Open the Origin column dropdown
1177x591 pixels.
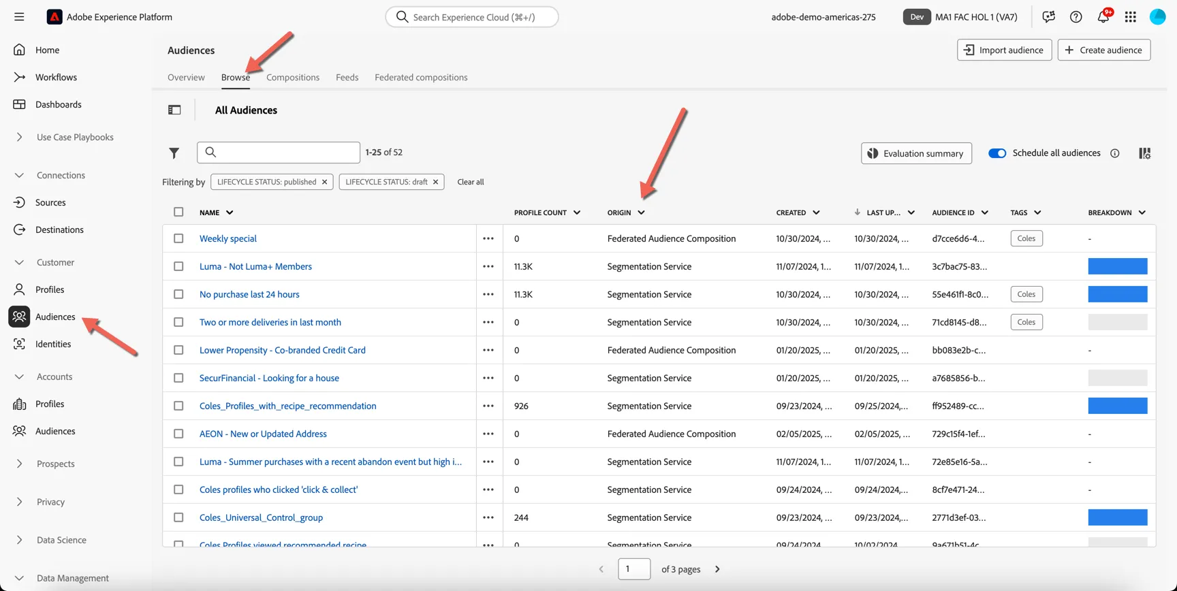pos(641,213)
